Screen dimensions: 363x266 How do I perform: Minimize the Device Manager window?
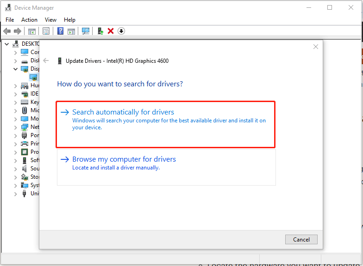[309, 7]
